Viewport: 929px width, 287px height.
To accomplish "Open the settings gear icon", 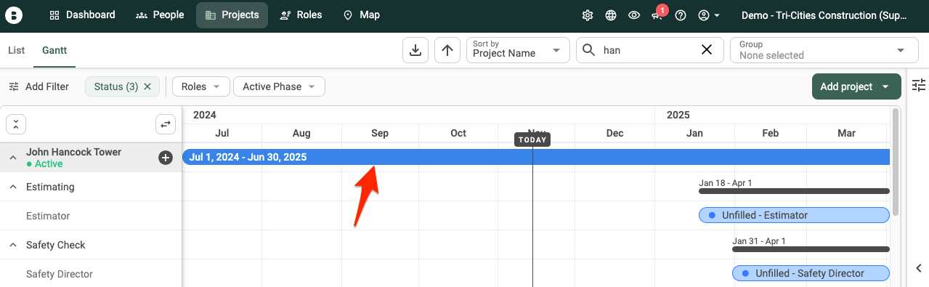I will [x=588, y=15].
